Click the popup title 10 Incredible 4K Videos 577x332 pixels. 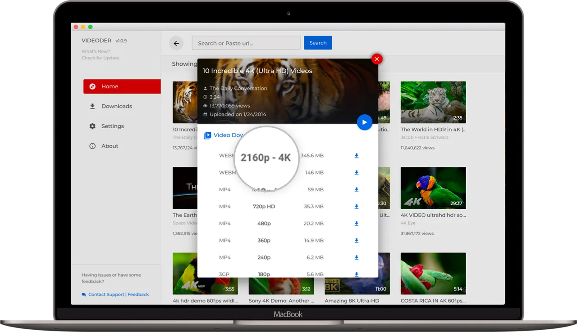tap(257, 71)
